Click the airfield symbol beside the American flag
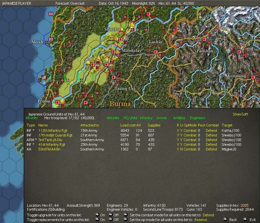This screenshot has height=223, width=260. tap(49, 75)
